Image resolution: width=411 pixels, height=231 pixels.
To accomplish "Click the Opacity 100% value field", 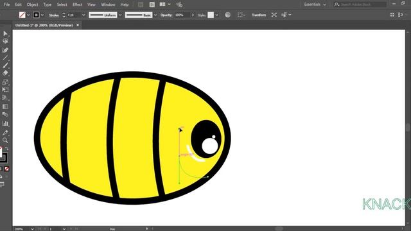I will pyautogui.click(x=182, y=15).
